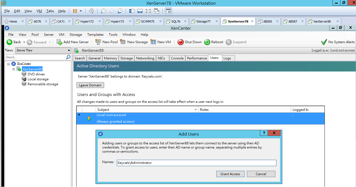The image size is (356, 187).
Task: Click Add New Server in XenCenter toolbar
Action: click(73, 42)
